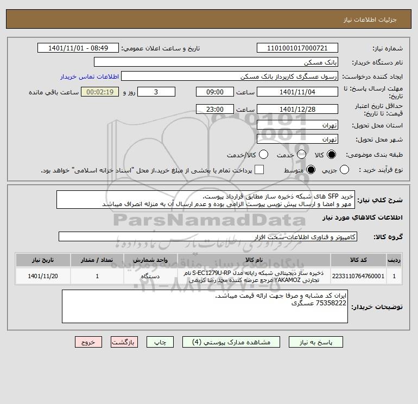
Task: Click the need number field 1101001017000721
Action: click(x=297, y=48)
